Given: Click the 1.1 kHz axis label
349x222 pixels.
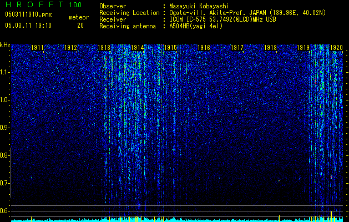Looking at the screenshot, I should click(x=4, y=72).
